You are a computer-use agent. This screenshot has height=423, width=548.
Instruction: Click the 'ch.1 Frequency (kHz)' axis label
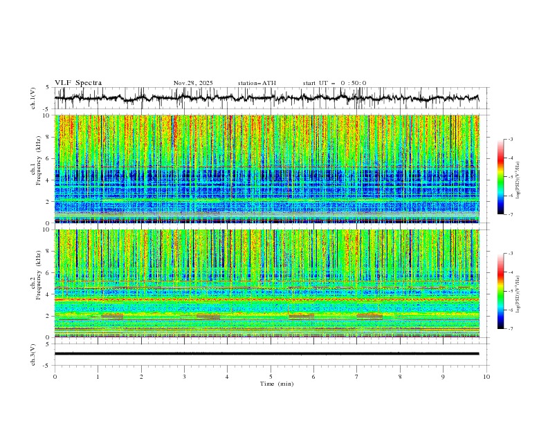[x=36, y=160]
